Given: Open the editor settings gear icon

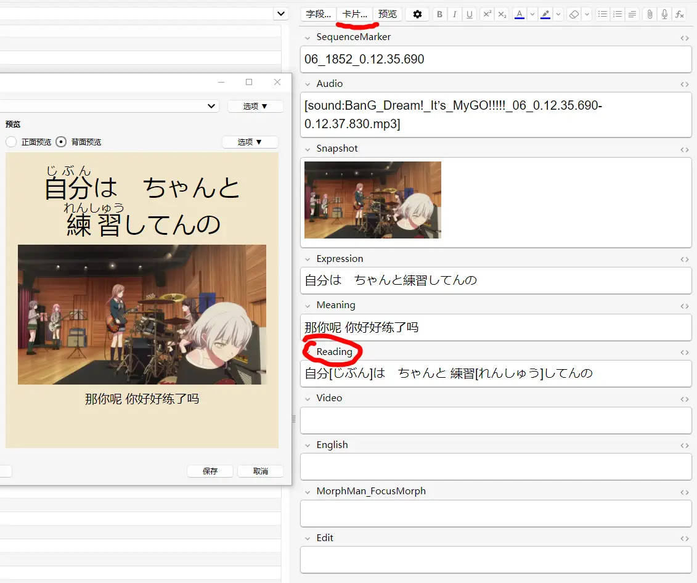Looking at the screenshot, I should [x=417, y=14].
